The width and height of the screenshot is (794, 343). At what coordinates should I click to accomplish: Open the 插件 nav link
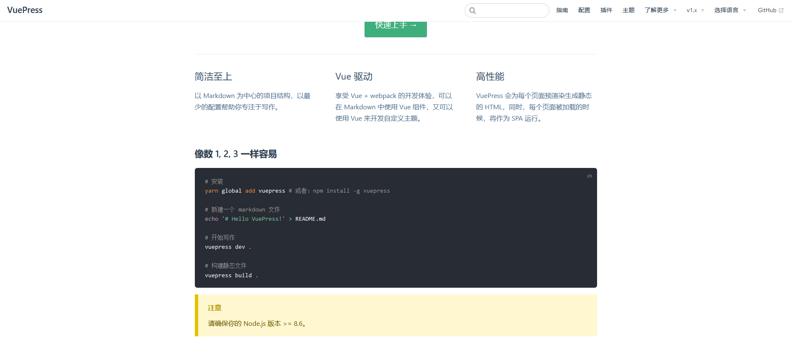pyautogui.click(x=606, y=10)
